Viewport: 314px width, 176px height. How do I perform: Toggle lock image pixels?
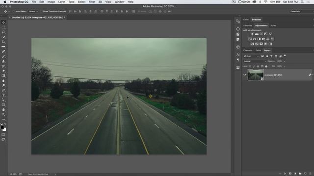(x=254, y=66)
